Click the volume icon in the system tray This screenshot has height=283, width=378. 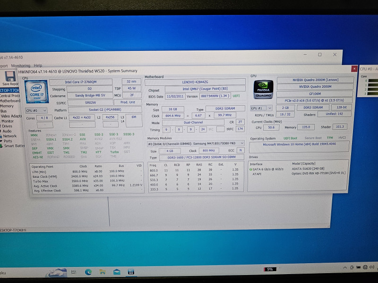371,267
